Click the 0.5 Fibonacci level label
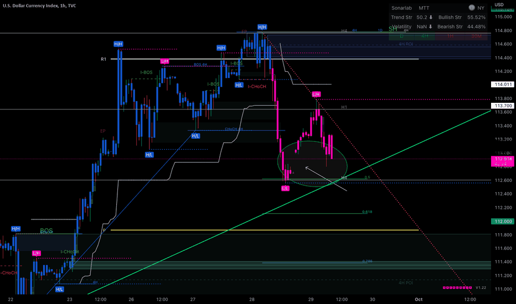Screen dimensions: 516x304 pos(367,177)
